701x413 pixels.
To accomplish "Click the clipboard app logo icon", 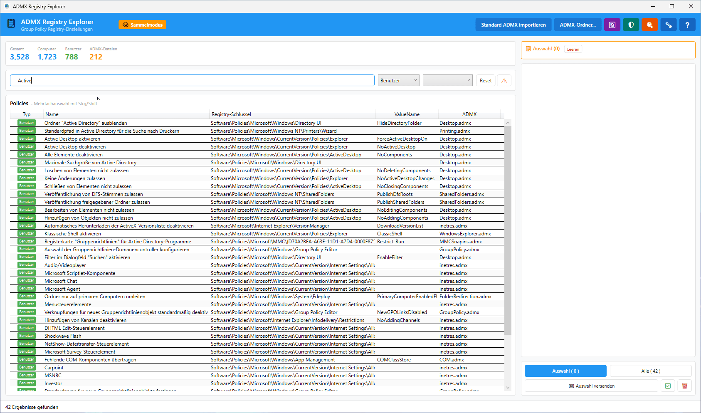I will point(11,24).
